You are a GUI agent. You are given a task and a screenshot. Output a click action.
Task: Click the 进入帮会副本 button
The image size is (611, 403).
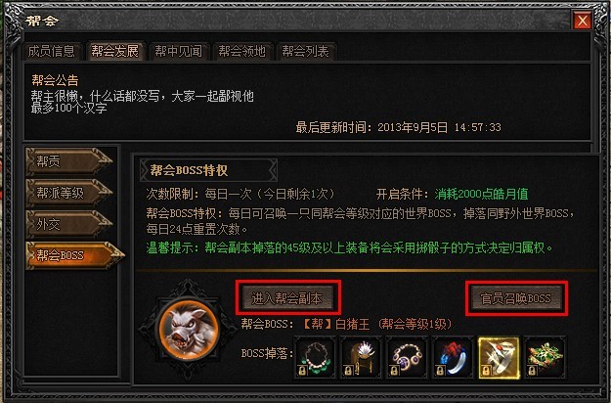tap(287, 298)
